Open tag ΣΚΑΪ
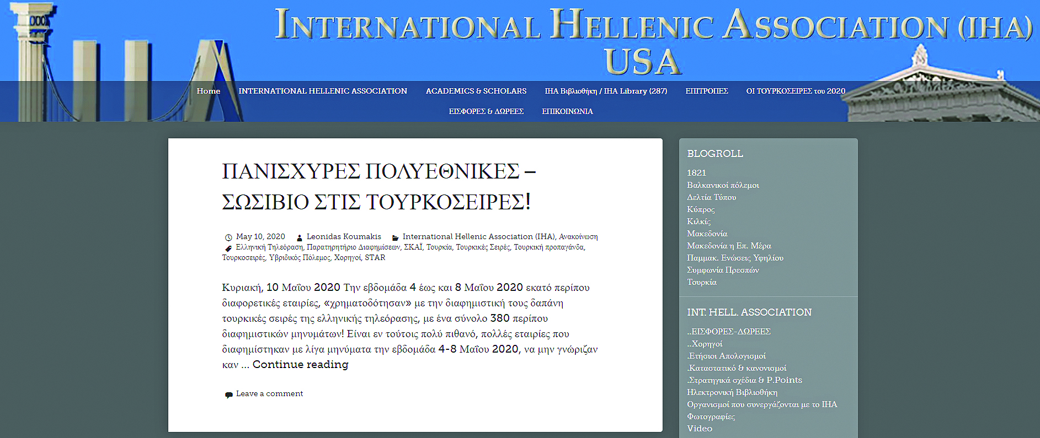This screenshot has width=1040, height=438. click(413, 247)
